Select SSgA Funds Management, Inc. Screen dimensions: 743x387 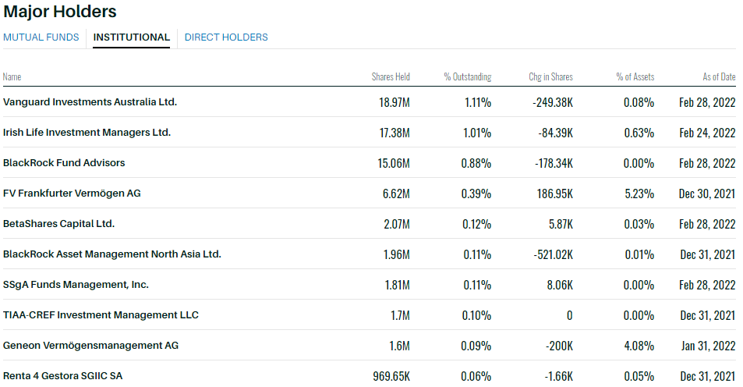pyautogui.click(x=76, y=285)
